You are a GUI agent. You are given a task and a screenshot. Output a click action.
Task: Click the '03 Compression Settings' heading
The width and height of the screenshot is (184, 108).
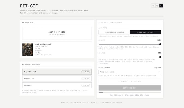click(x=110, y=23)
